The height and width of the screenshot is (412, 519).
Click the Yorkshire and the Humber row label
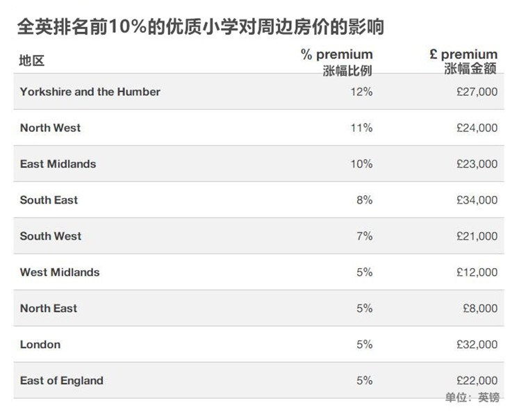(x=90, y=92)
